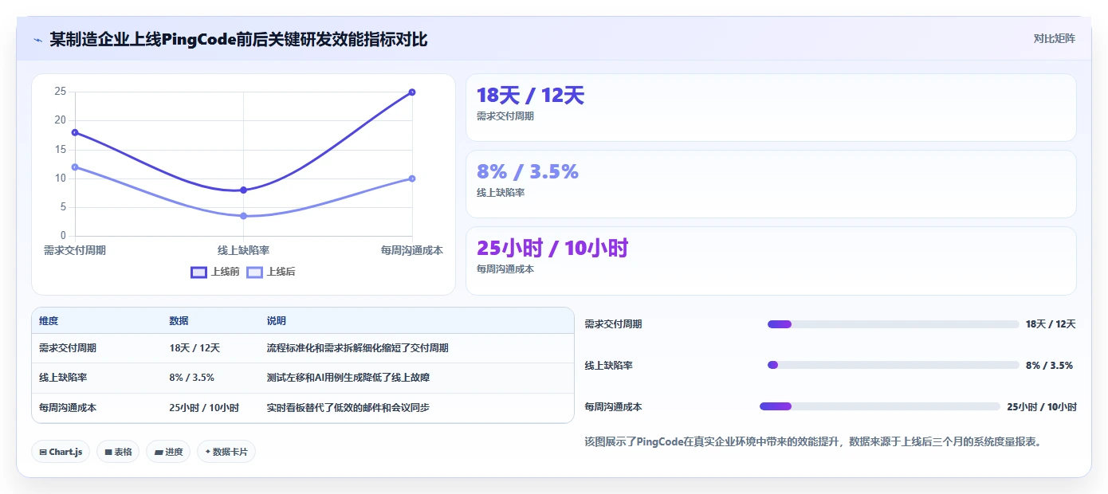1108x494 pixels.
Task: Click the 每周沟通成本 x-axis label in chart
Action: pos(412,250)
